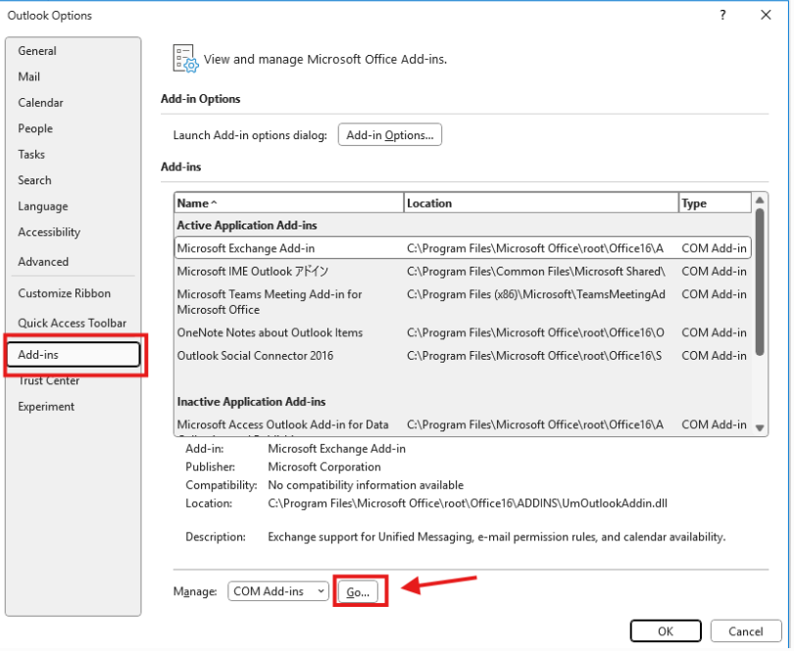
Task: Select Microsoft Teams Meeting Add-in row
Action: tap(463, 302)
